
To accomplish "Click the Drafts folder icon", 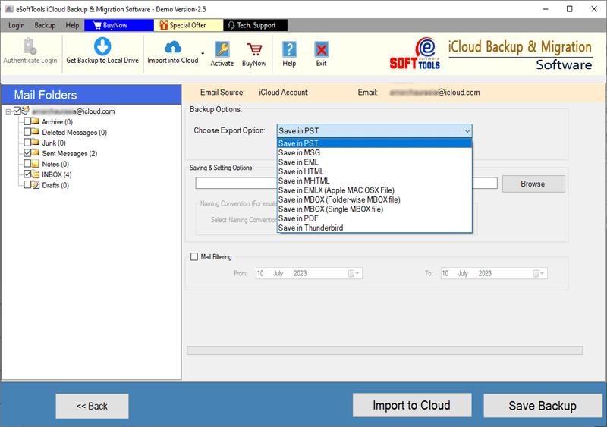I will click(x=36, y=184).
